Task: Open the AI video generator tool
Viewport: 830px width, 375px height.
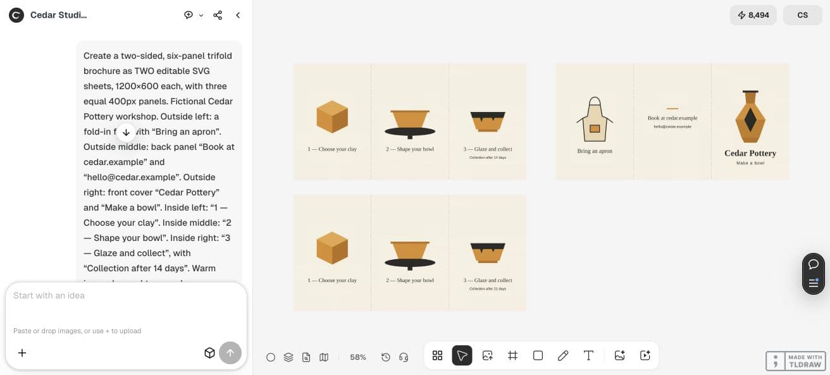Action: [x=645, y=355]
